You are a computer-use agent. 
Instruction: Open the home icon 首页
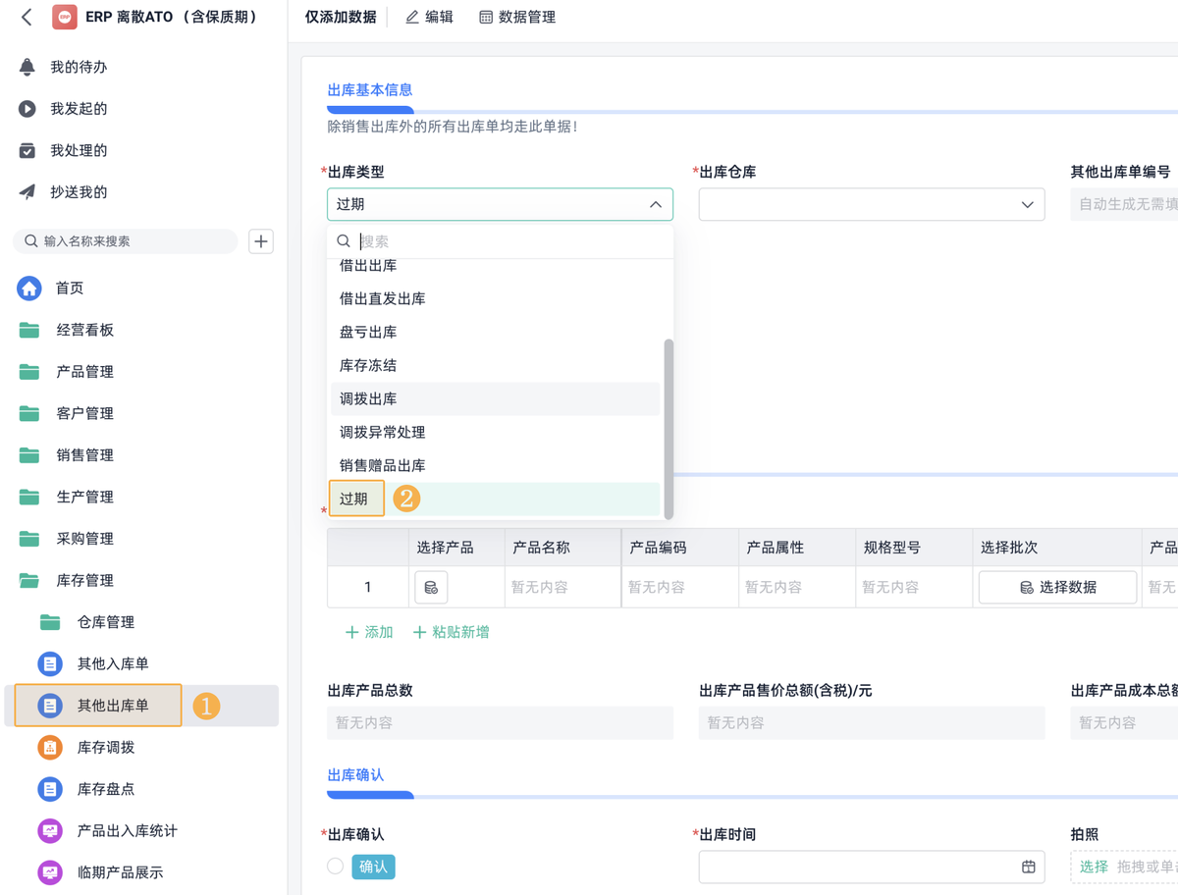29,289
